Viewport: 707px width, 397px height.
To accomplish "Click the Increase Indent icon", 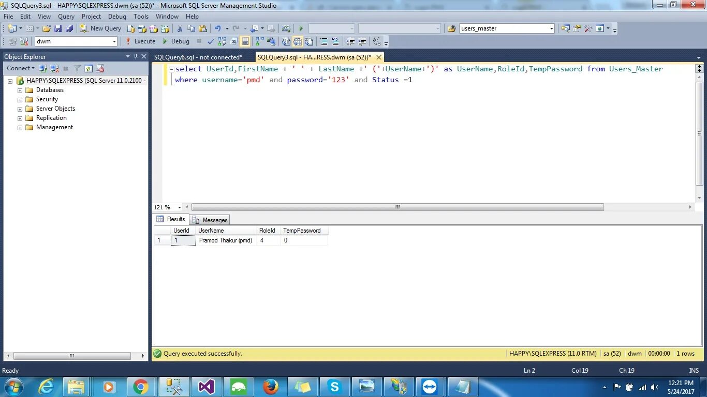I will point(362,41).
